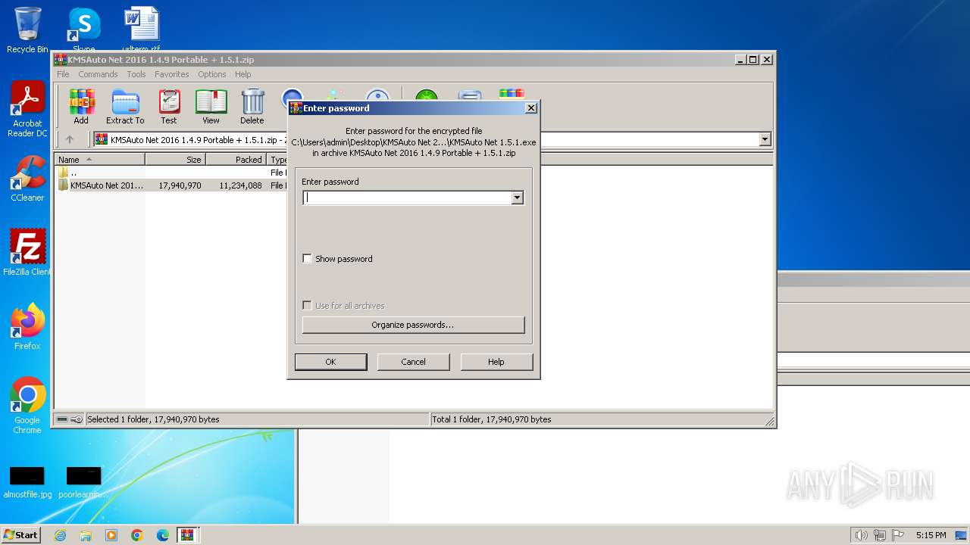Close the Enter password dialog
Screen dimensions: 970x545
pyautogui.click(x=531, y=108)
